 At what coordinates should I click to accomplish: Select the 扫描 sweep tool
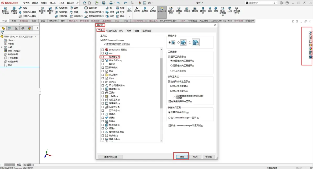click(23, 8)
